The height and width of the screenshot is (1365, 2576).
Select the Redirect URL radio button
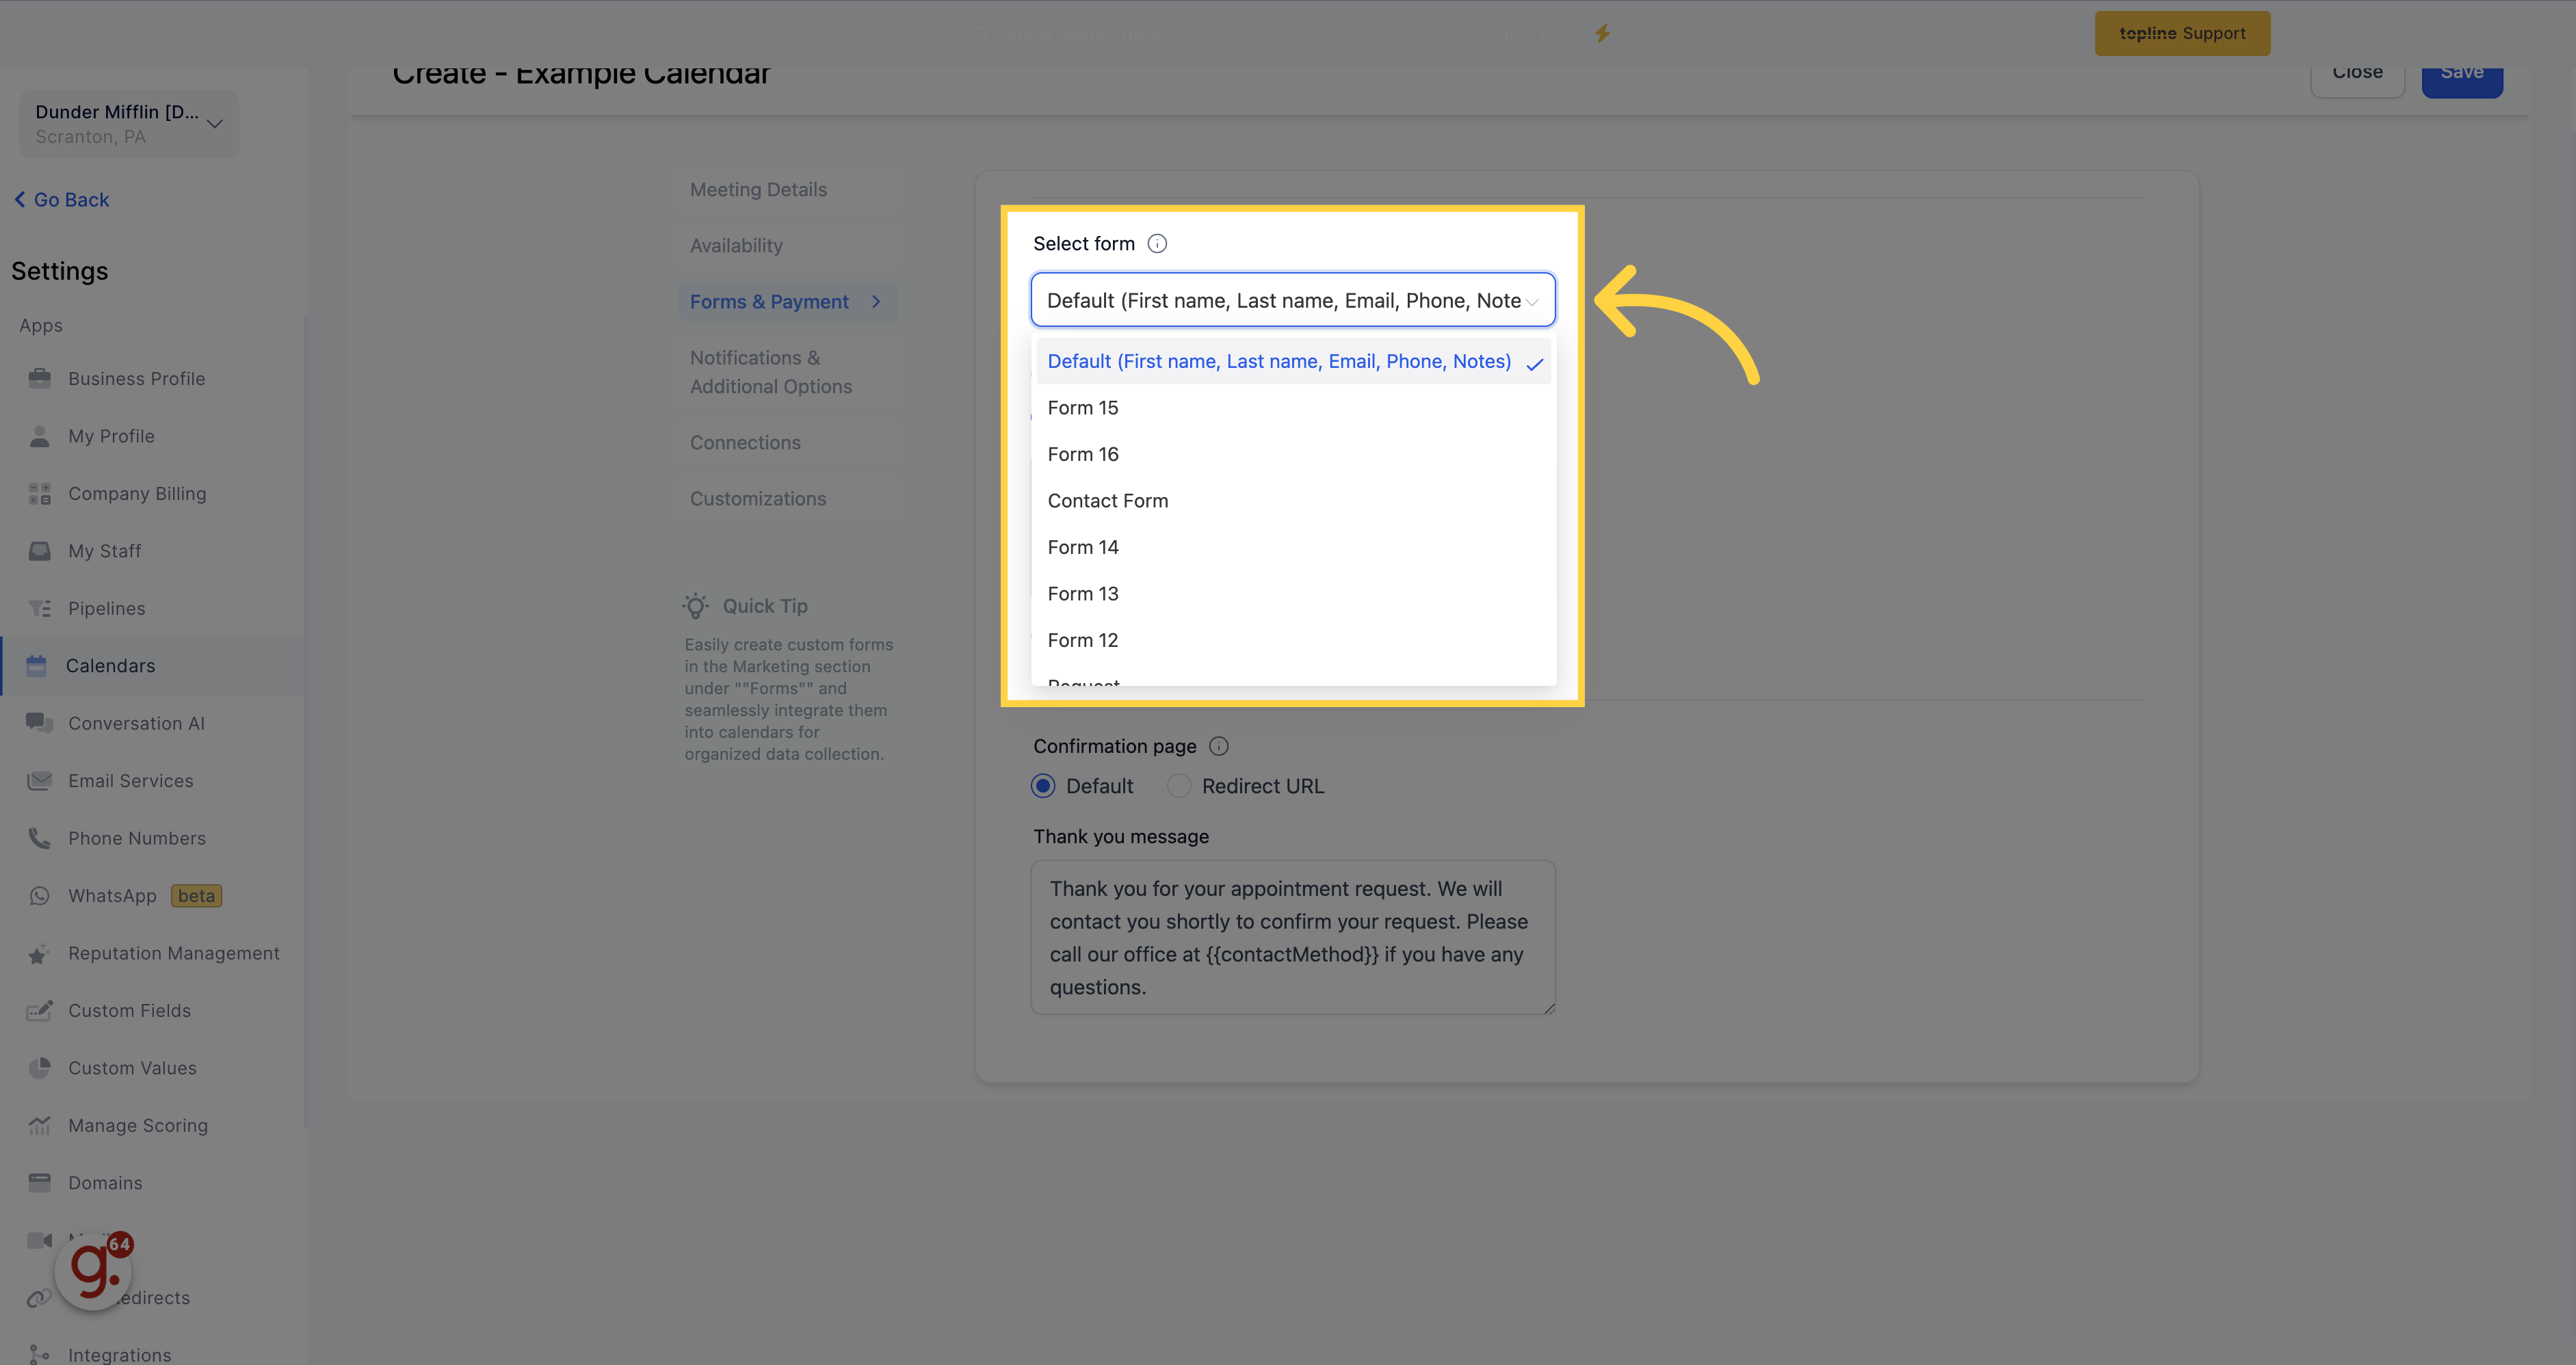click(1179, 786)
